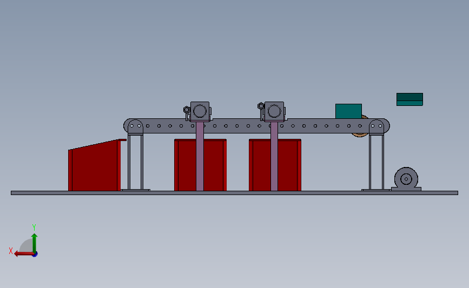Select the dark teal box floating above

click(409, 99)
